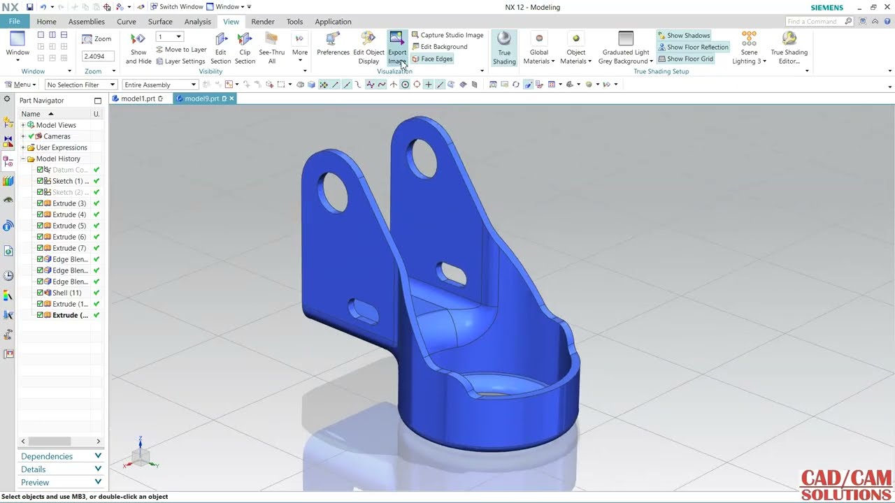Viewport: 895px width, 503px height.
Task: Open the Window layout icon in the ribbon
Action: (x=17, y=38)
